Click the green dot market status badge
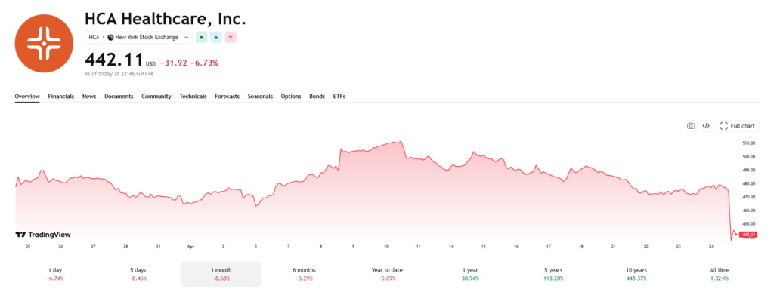 [x=201, y=38]
